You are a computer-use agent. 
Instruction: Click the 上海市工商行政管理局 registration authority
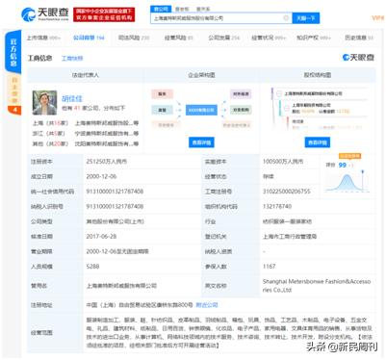click(290, 237)
